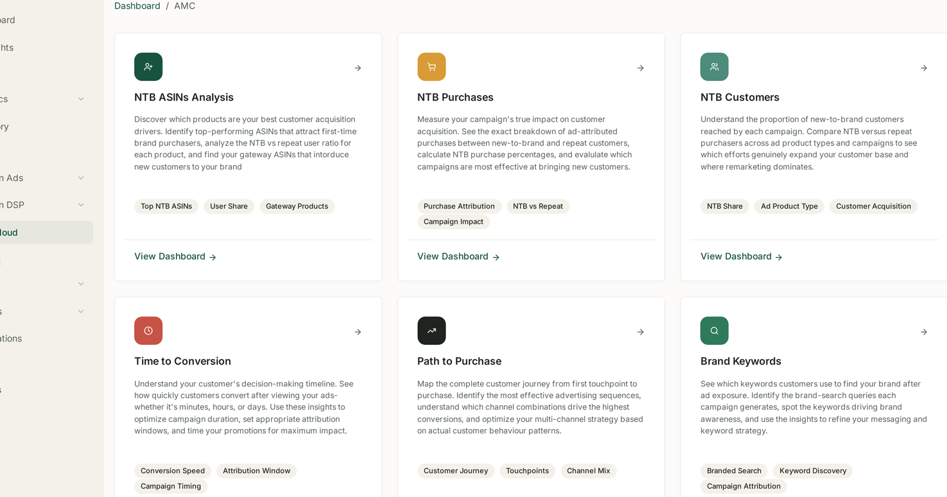Image resolution: width=947 pixels, height=497 pixels.
Task: Click the yellow cart icon for NTB Purchases
Action: [x=431, y=67]
